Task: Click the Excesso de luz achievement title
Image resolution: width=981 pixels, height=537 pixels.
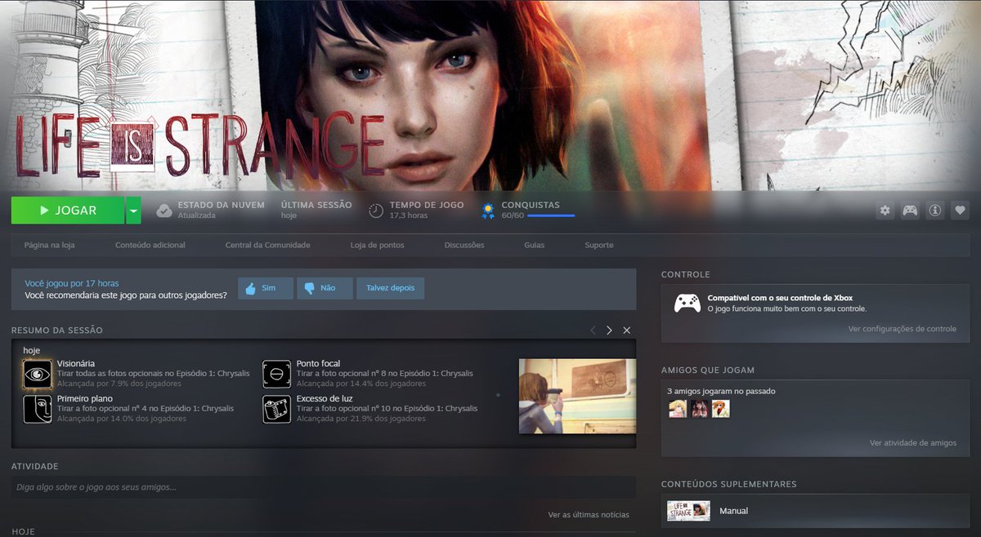Action: click(325, 398)
